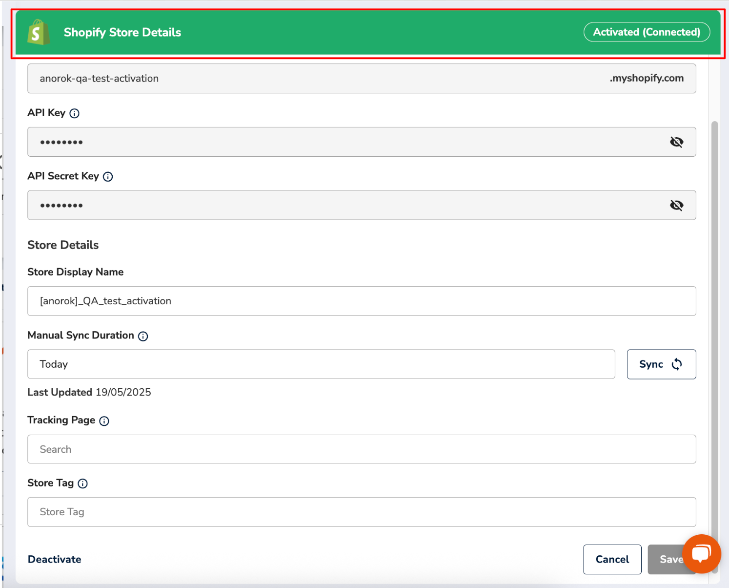Open the API Key info tooltip icon
This screenshot has height=588, width=729.
[75, 113]
